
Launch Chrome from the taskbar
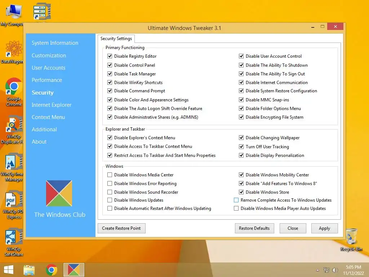[52, 270]
